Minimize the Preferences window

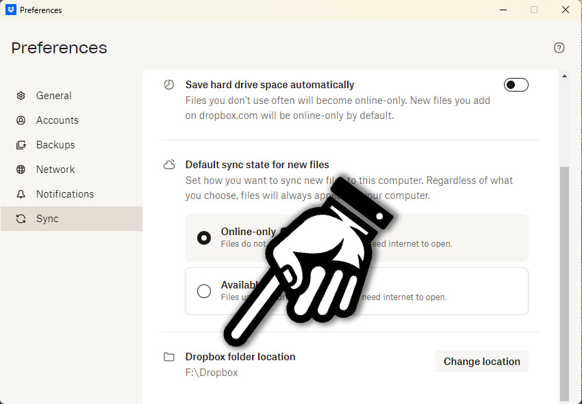503,10
